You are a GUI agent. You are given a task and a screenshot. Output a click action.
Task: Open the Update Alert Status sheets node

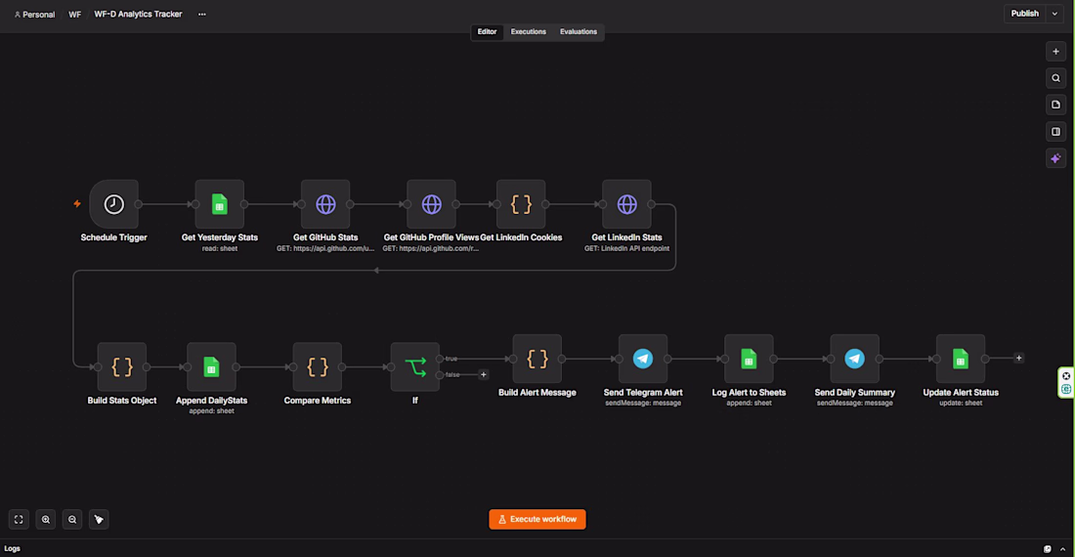[961, 359]
